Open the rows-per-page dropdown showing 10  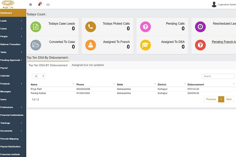pos(38,76)
